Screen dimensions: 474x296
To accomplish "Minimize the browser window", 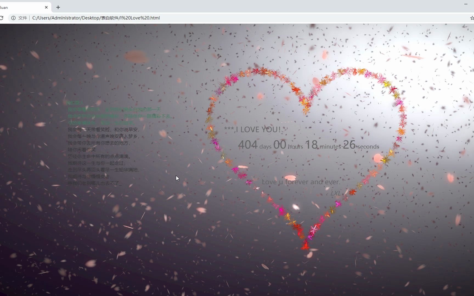I will [465, 4].
